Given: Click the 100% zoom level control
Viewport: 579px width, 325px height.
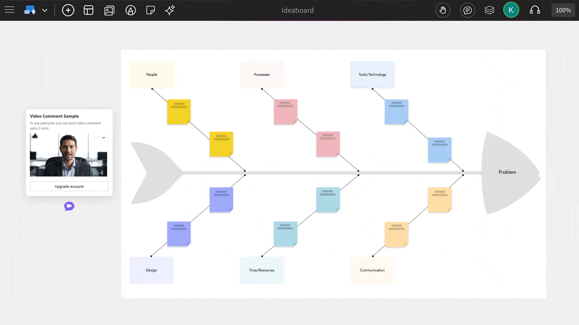Looking at the screenshot, I should (563, 10).
